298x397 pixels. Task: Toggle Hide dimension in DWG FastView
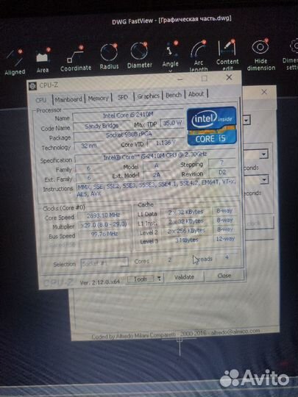(261, 55)
